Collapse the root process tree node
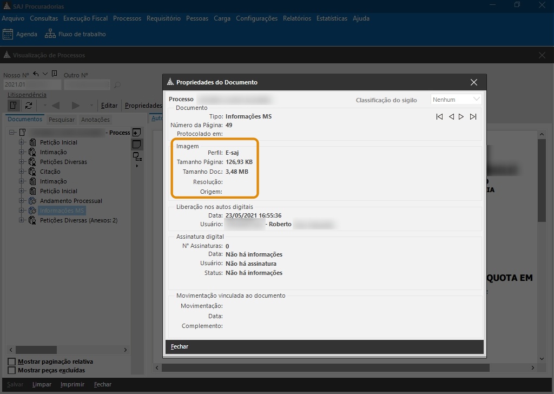Image resolution: width=554 pixels, height=394 pixels. point(12,133)
